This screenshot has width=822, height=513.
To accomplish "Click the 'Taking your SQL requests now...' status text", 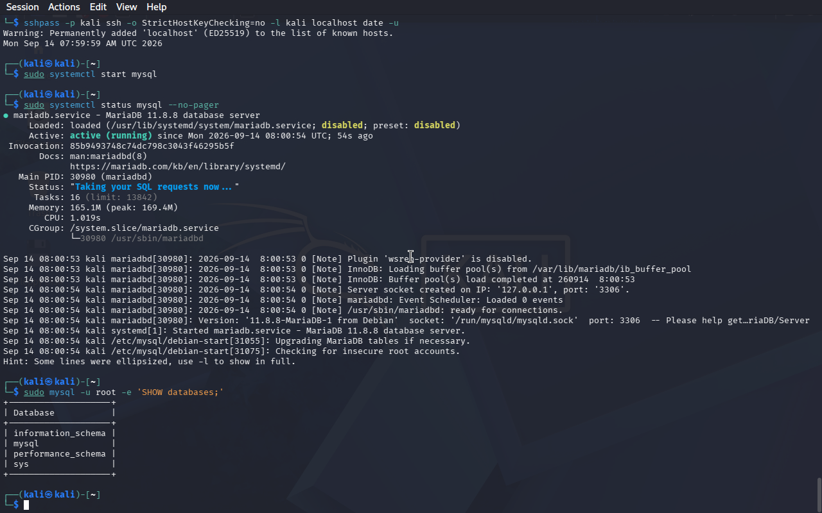I will tap(155, 187).
